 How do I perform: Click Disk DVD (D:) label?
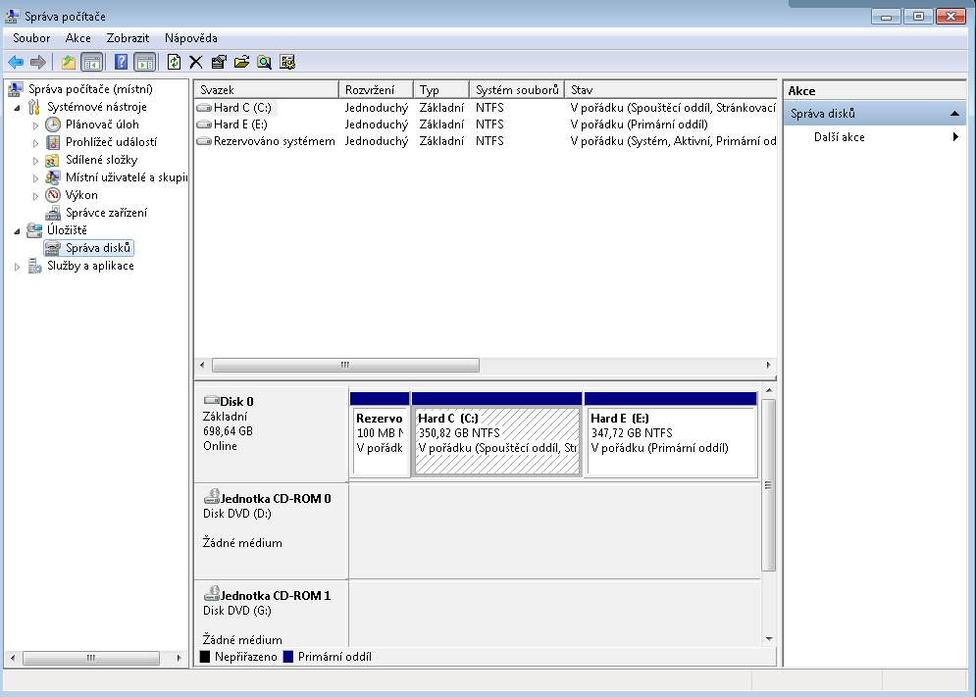pyautogui.click(x=237, y=514)
